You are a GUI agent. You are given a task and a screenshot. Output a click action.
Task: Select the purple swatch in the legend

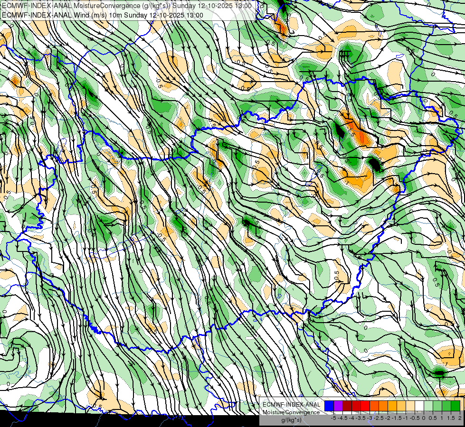point(338,406)
